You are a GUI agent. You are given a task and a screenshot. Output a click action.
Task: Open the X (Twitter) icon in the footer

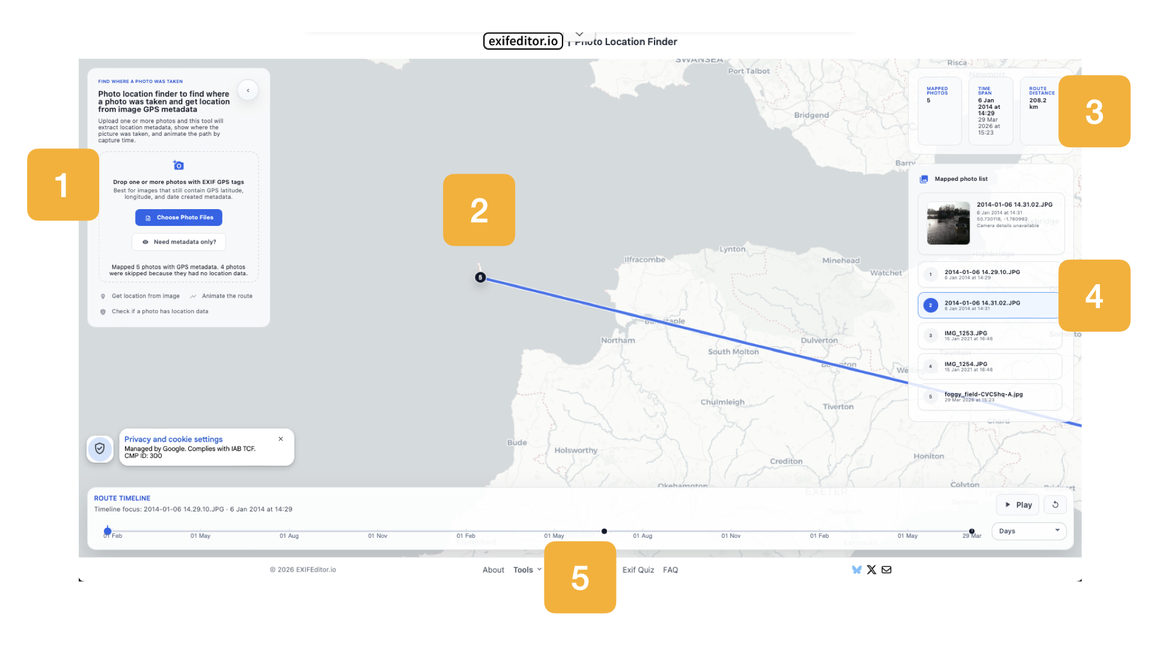pos(872,569)
